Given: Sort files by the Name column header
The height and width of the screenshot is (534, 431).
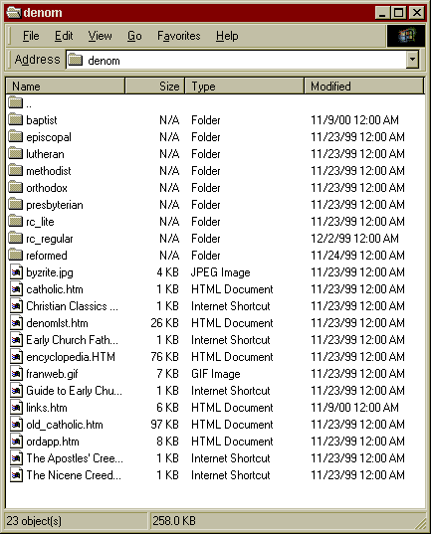Looking at the screenshot, I should click(65, 86).
